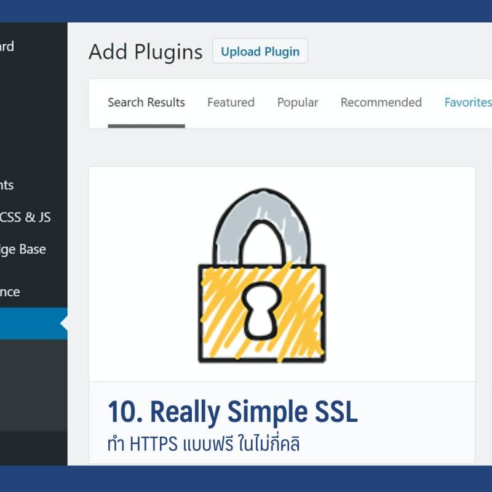Image resolution: width=492 pixels, height=492 pixels.
Task: Click the Upload Plugin button
Action: [260, 52]
